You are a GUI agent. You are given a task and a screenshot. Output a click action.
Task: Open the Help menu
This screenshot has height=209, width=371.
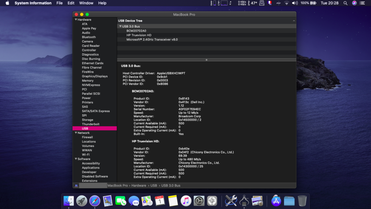[x=102, y=3]
